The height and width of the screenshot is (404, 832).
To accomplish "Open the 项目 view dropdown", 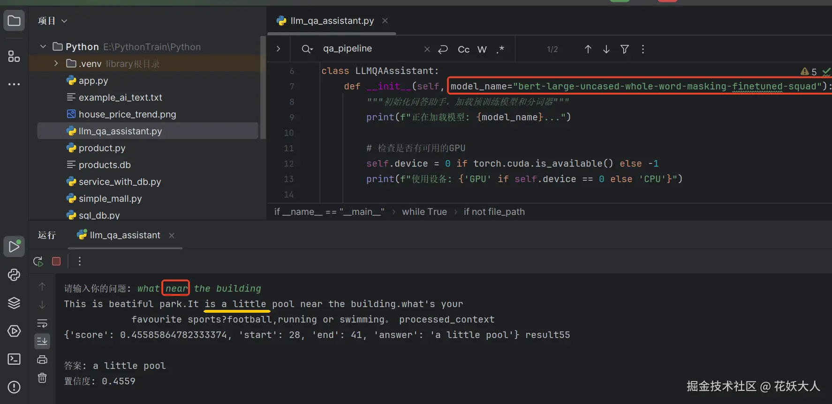I will point(53,21).
